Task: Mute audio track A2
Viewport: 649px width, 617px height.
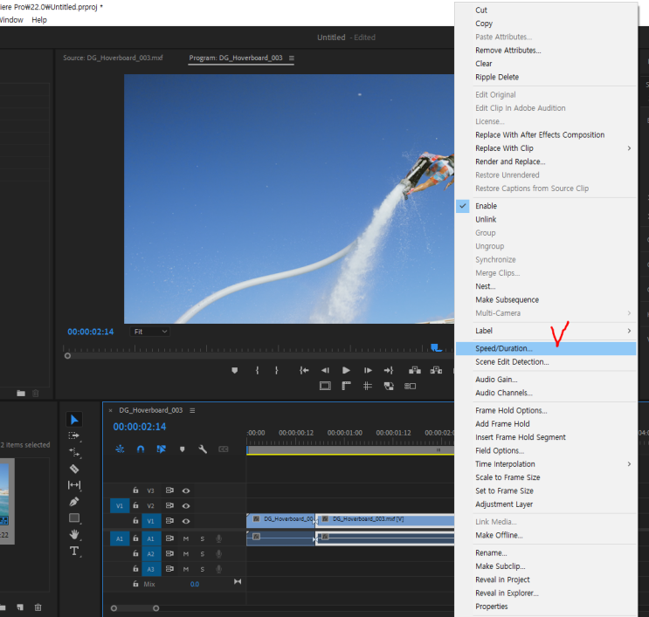Action: (x=185, y=553)
